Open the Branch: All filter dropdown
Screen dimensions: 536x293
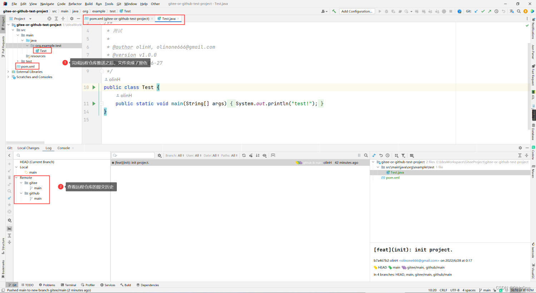point(175,155)
